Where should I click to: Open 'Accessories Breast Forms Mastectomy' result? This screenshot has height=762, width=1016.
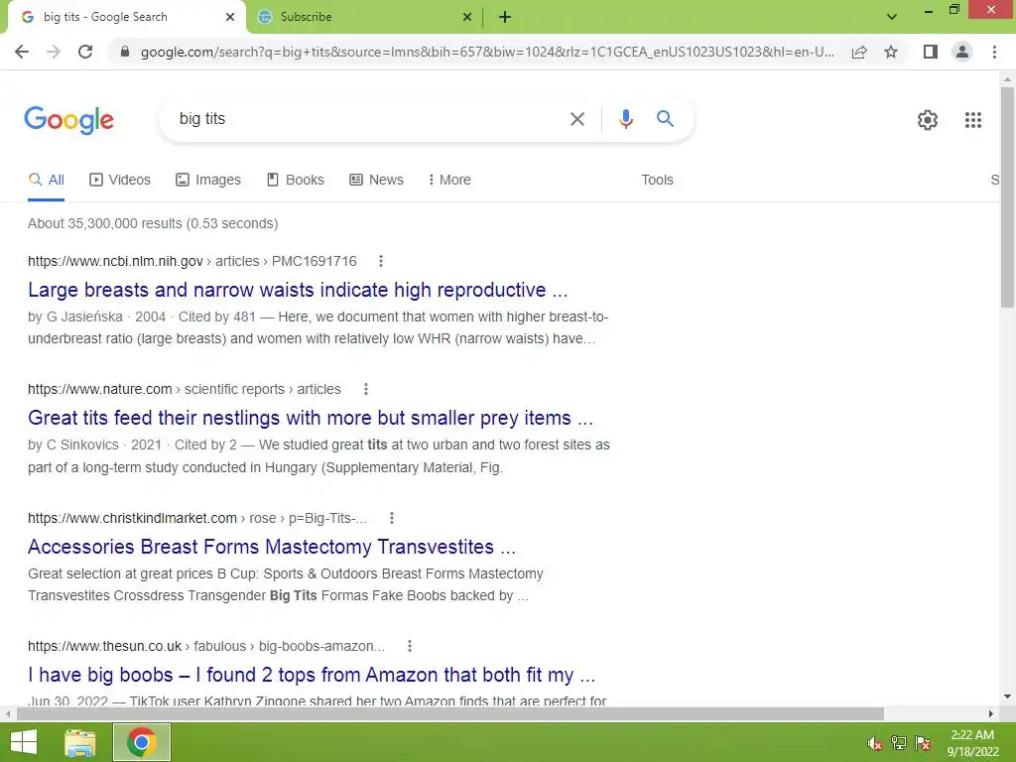tap(272, 547)
